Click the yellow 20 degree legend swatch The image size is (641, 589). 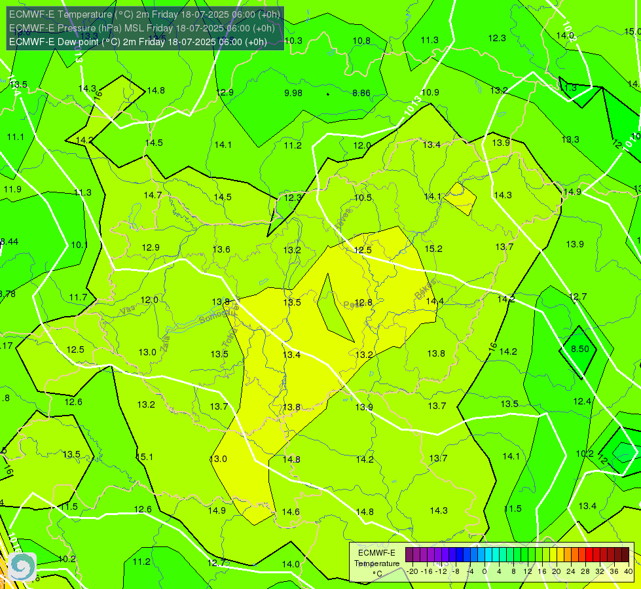point(553,555)
